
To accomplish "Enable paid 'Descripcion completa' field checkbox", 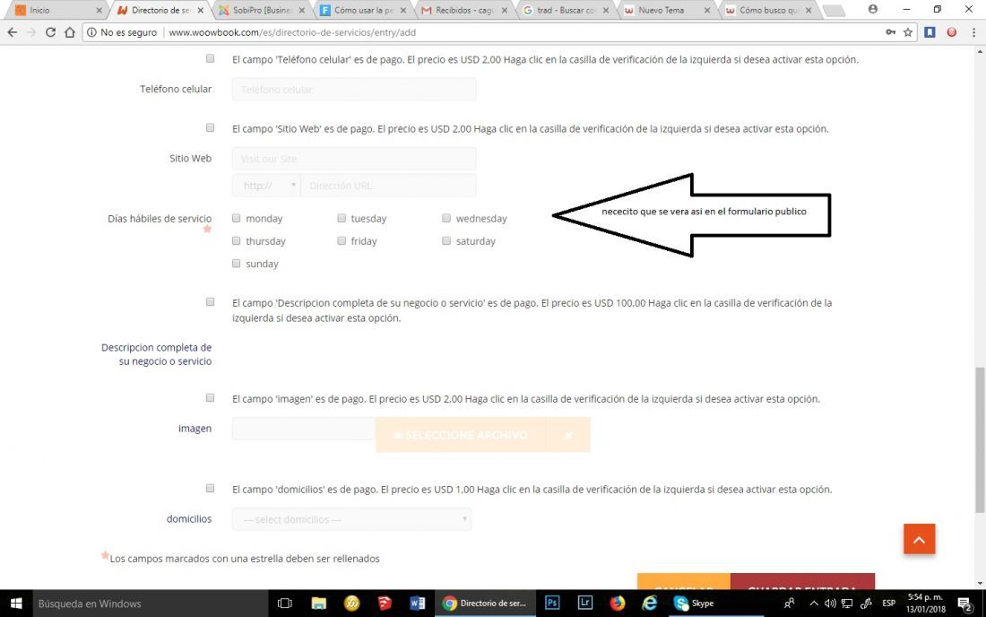I will (x=210, y=302).
